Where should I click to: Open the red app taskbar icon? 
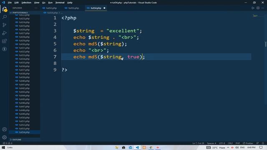point(158,147)
